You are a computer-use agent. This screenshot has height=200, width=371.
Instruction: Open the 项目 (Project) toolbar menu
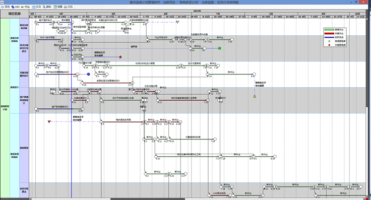(6, 7)
